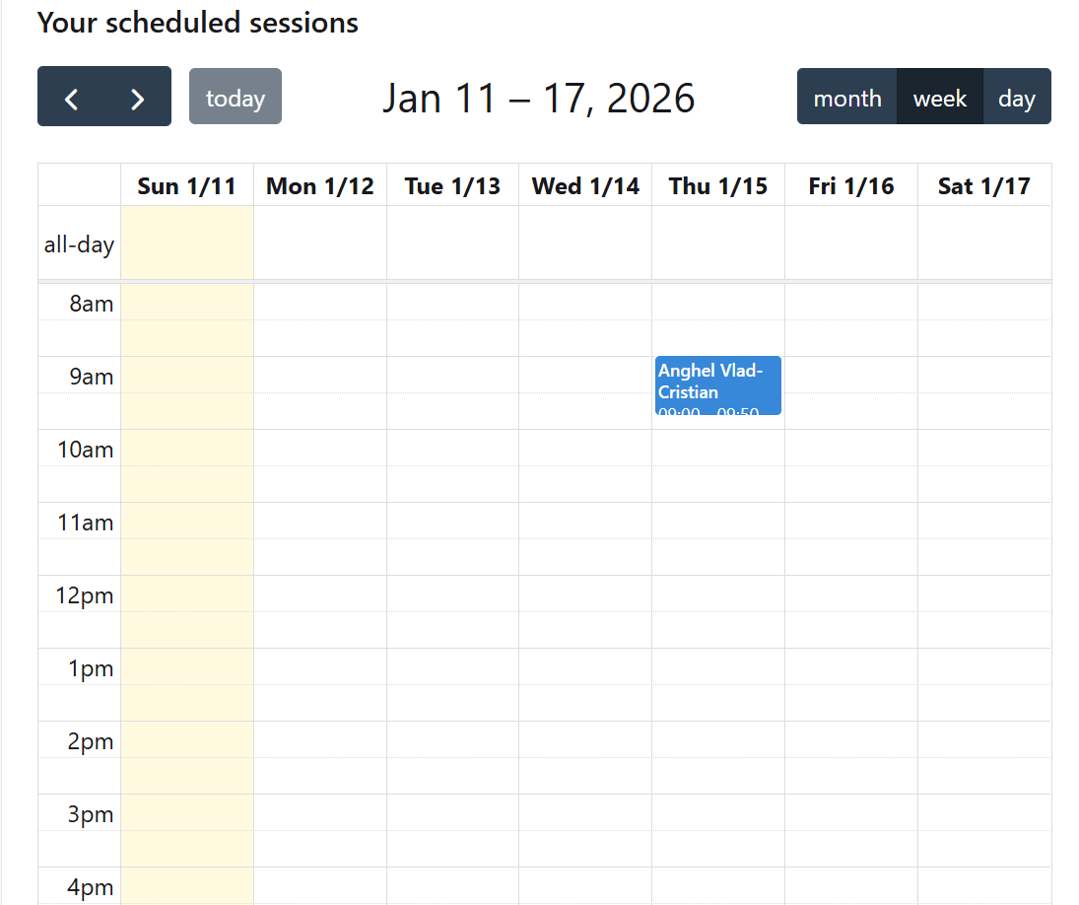Open the Thu 1/15 day header
The width and height of the screenshot is (1079, 905).
point(718,185)
